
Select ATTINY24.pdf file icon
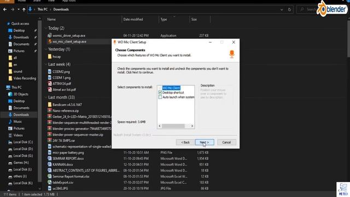[50, 84]
